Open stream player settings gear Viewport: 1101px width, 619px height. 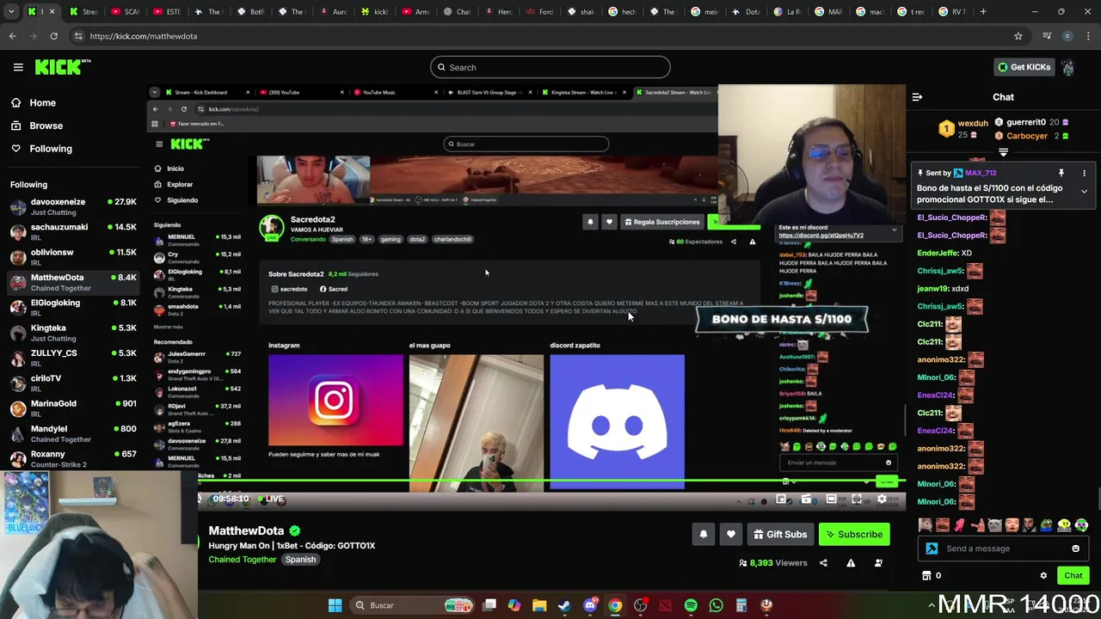click(x=881, y=499)
